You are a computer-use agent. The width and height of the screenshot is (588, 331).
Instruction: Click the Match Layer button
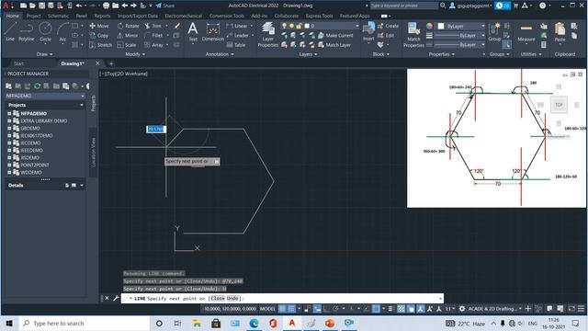tap(334, 45)
